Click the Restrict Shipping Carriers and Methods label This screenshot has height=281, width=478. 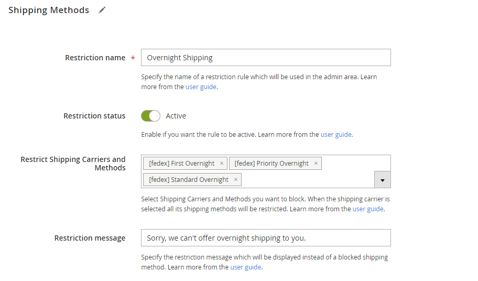pyautogui.click(x=73, y=164)
